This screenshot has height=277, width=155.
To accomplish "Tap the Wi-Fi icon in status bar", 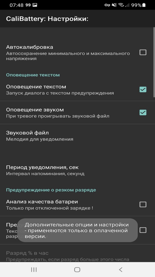I will (x=121, y=5).
